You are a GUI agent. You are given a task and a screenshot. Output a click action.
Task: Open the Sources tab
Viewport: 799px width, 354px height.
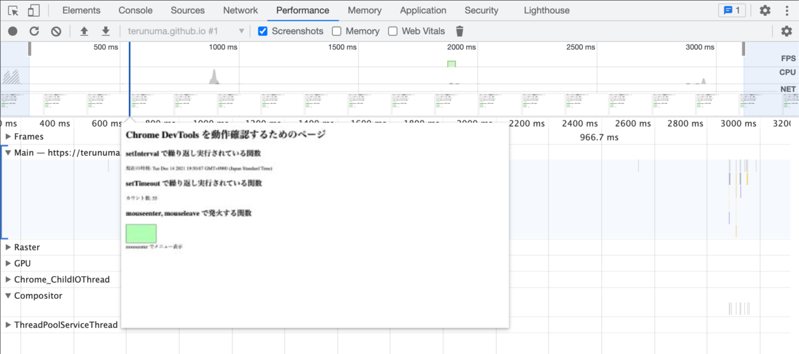[188, 11]
